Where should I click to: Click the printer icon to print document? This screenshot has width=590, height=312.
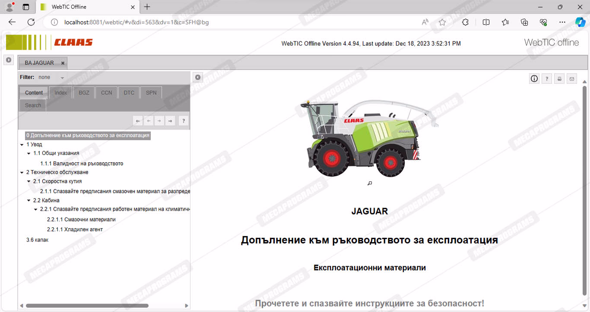point(559,79)
